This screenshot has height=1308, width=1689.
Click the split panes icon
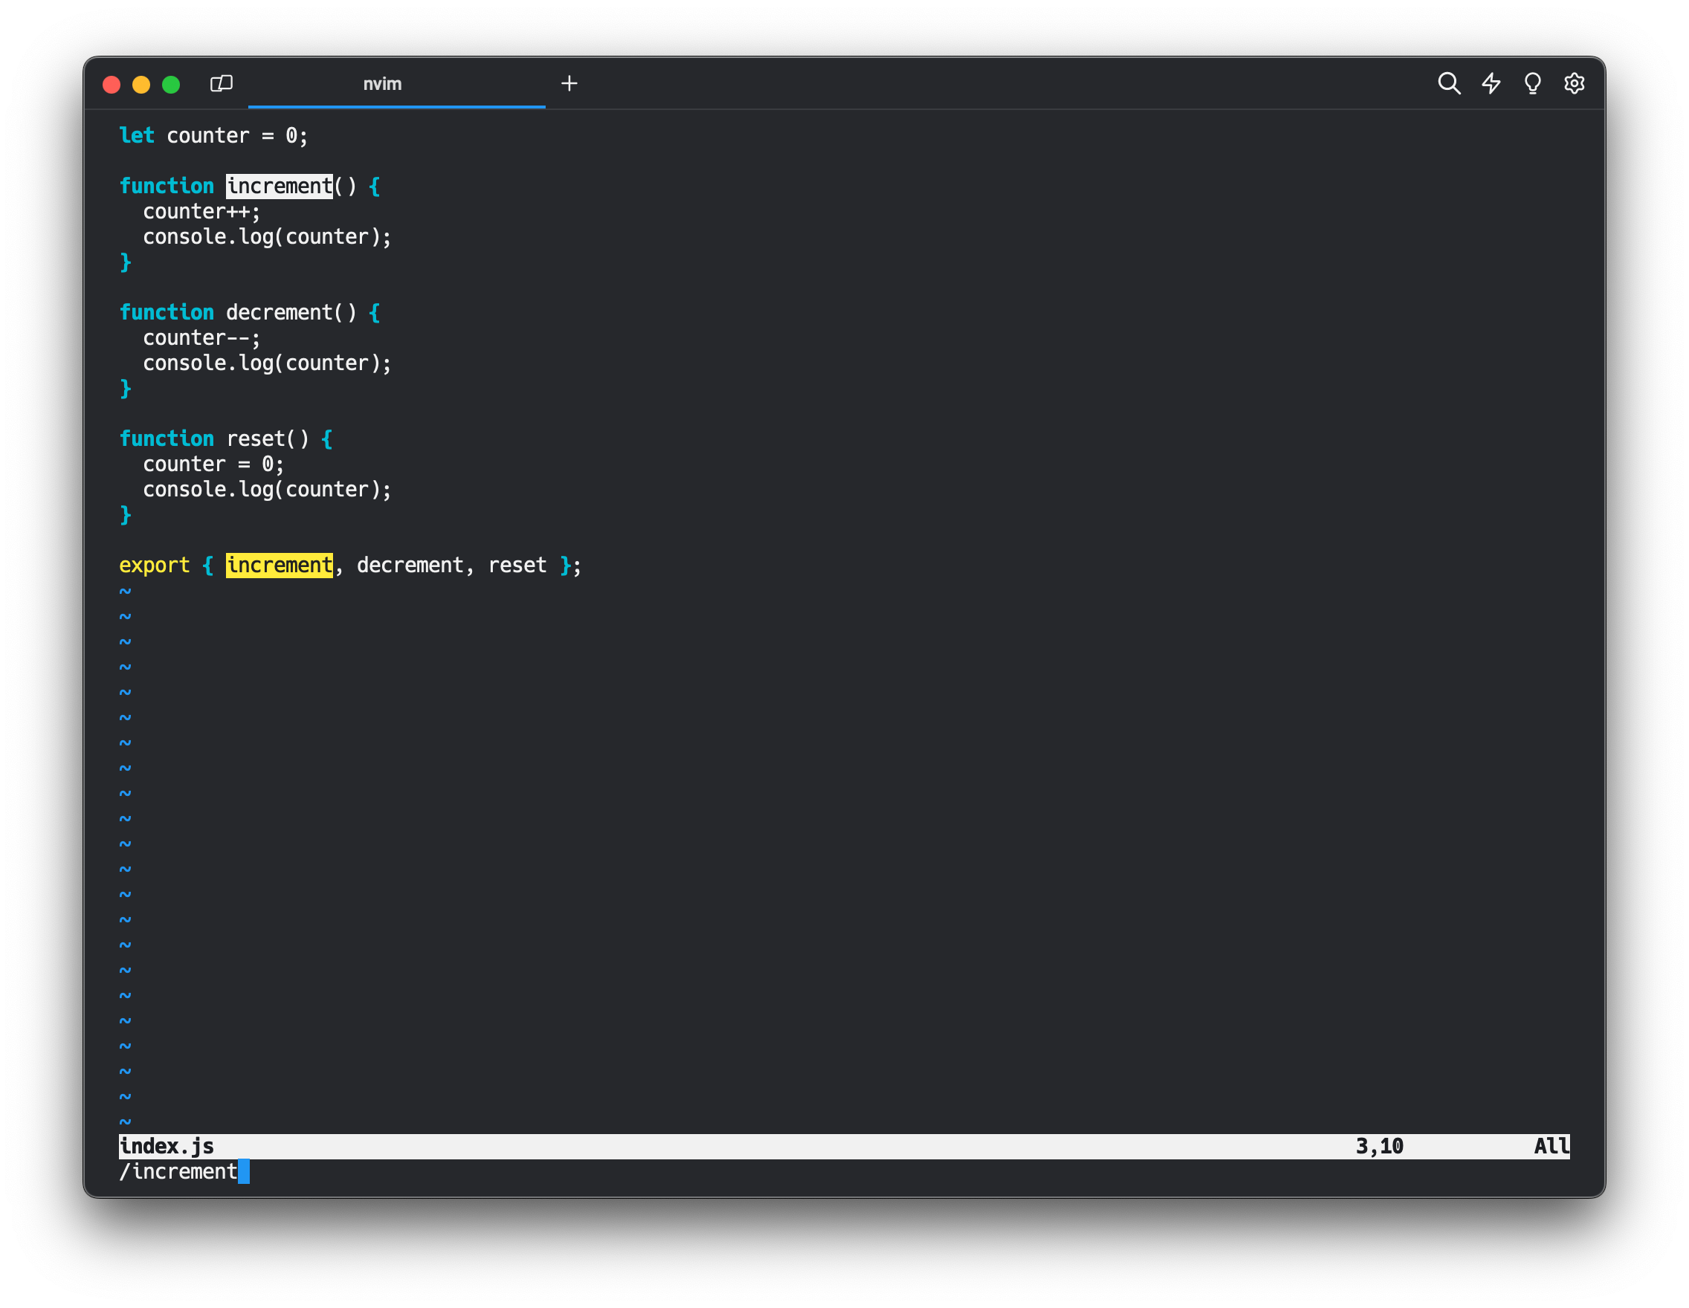(x=222, y=83)
